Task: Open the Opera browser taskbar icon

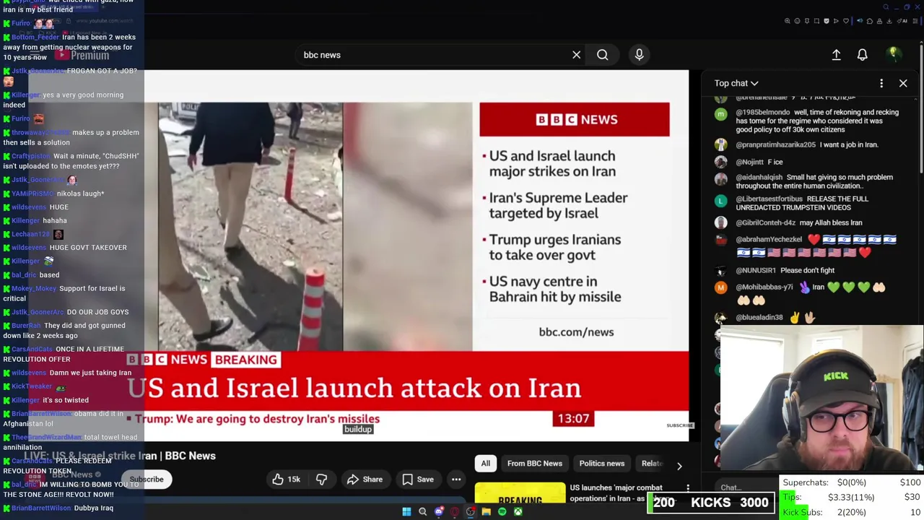Action: click(x=454, y=511)
